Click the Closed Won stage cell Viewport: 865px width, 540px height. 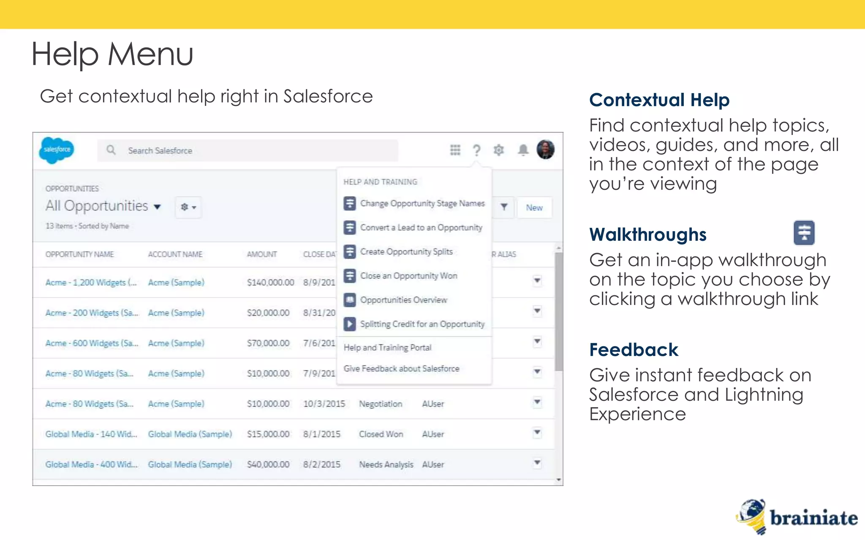pyautogui.click(x=381, y=434)
